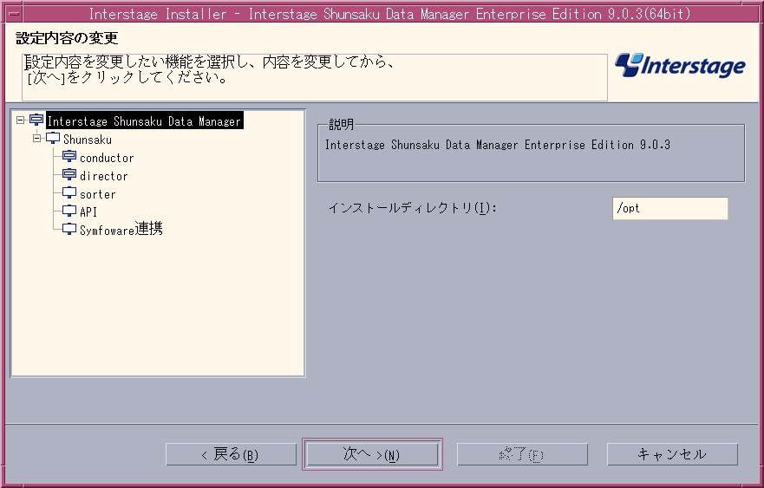Image resolution: width=764 pixels, height=488 pixels.
Task: Select the Interstage Shunsaku Data Manager tree row
Action: (x=144, y=120)
